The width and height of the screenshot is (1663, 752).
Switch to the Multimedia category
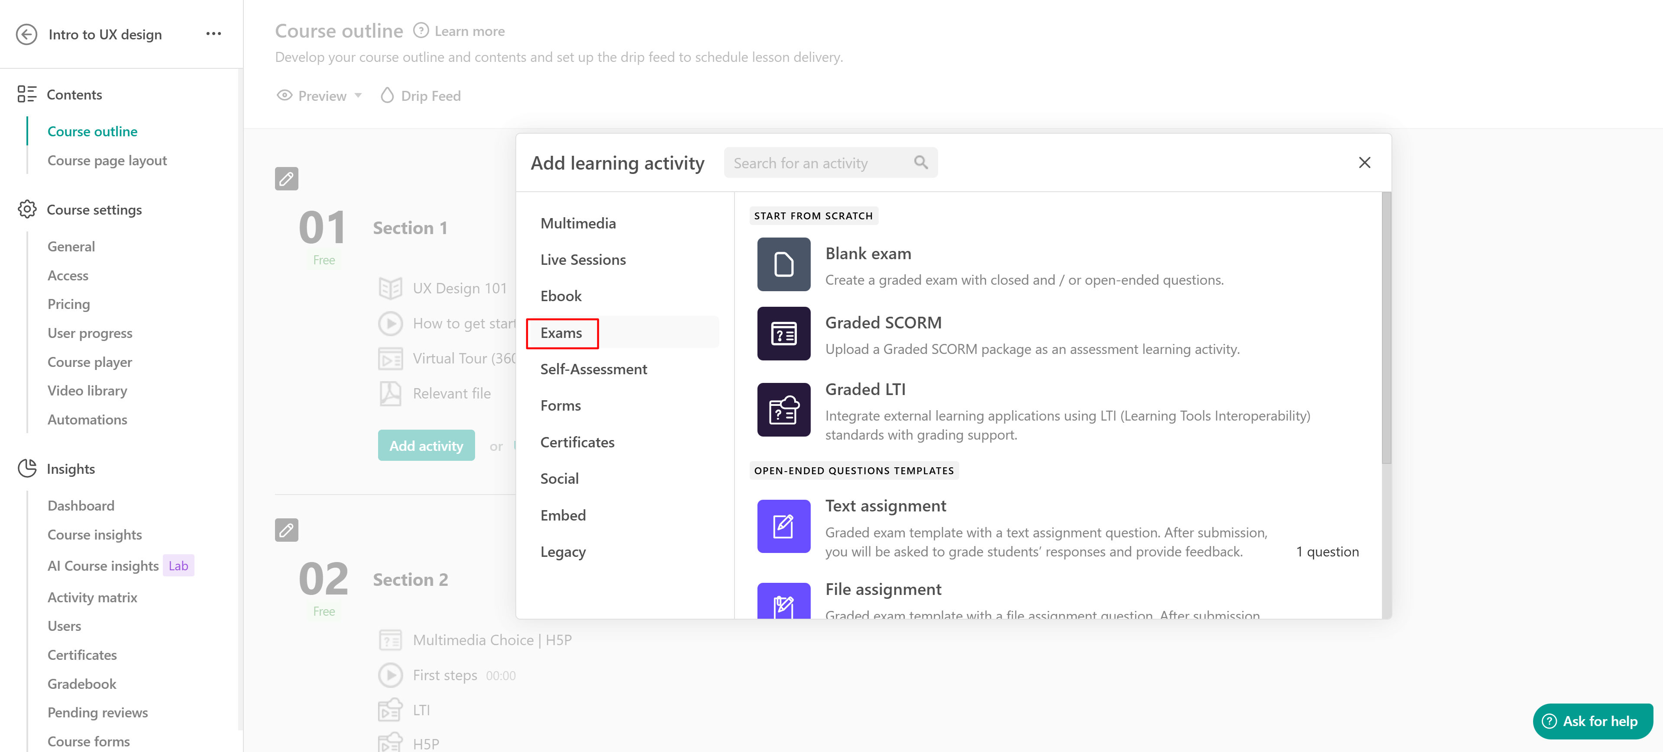pos(578,223)
